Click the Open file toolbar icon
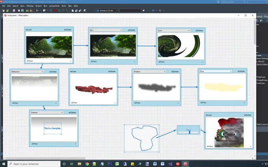The height and width of the screenshot is (167, 268). [x=7, y=10]
